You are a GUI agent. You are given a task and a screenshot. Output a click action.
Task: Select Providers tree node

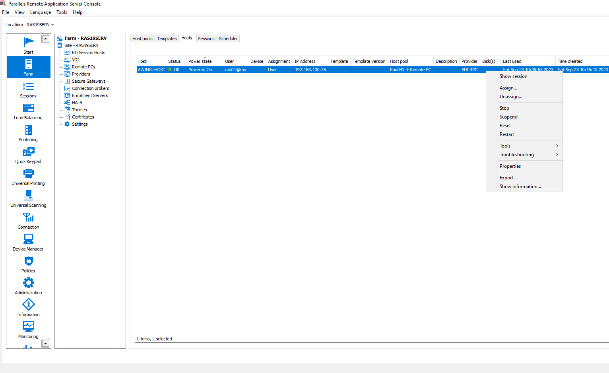pyautogui.click(x=81, y=74)
